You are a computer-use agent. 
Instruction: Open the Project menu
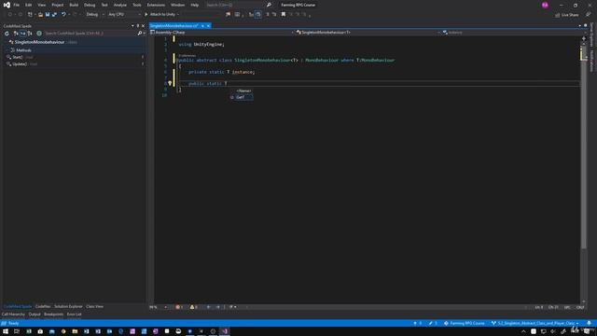pyautogui.click(x=58, y=5)
